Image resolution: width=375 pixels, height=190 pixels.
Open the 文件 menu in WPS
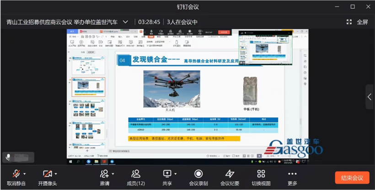(x=74, y=37)
